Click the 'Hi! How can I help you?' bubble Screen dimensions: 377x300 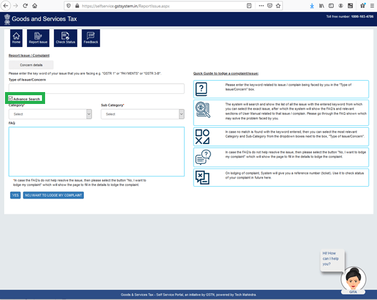coord(333,260)
